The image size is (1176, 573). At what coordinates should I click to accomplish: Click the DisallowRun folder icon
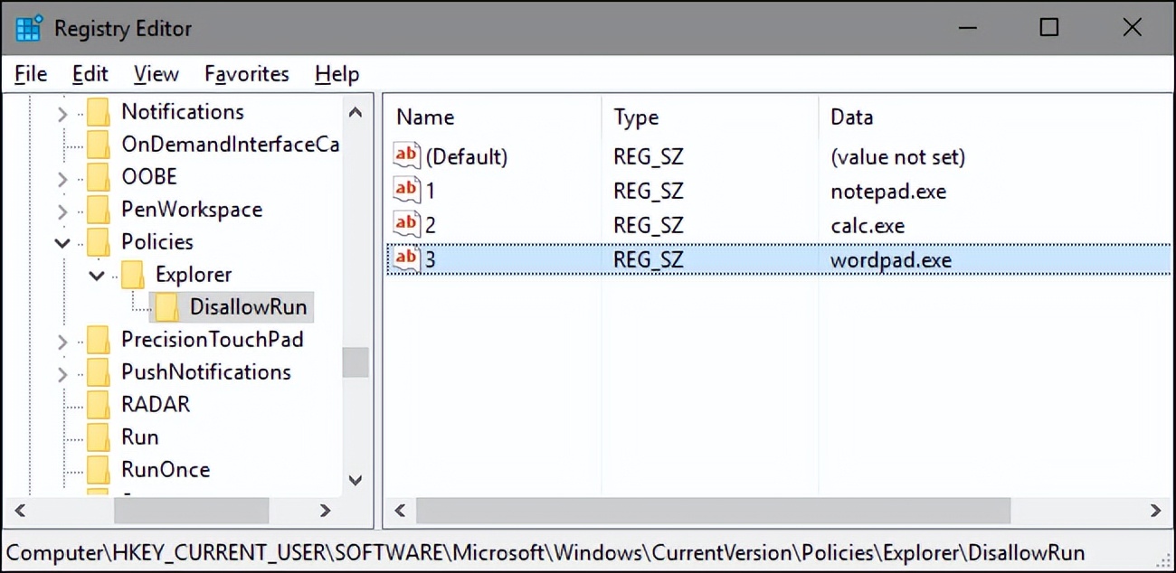click(167, 306)
